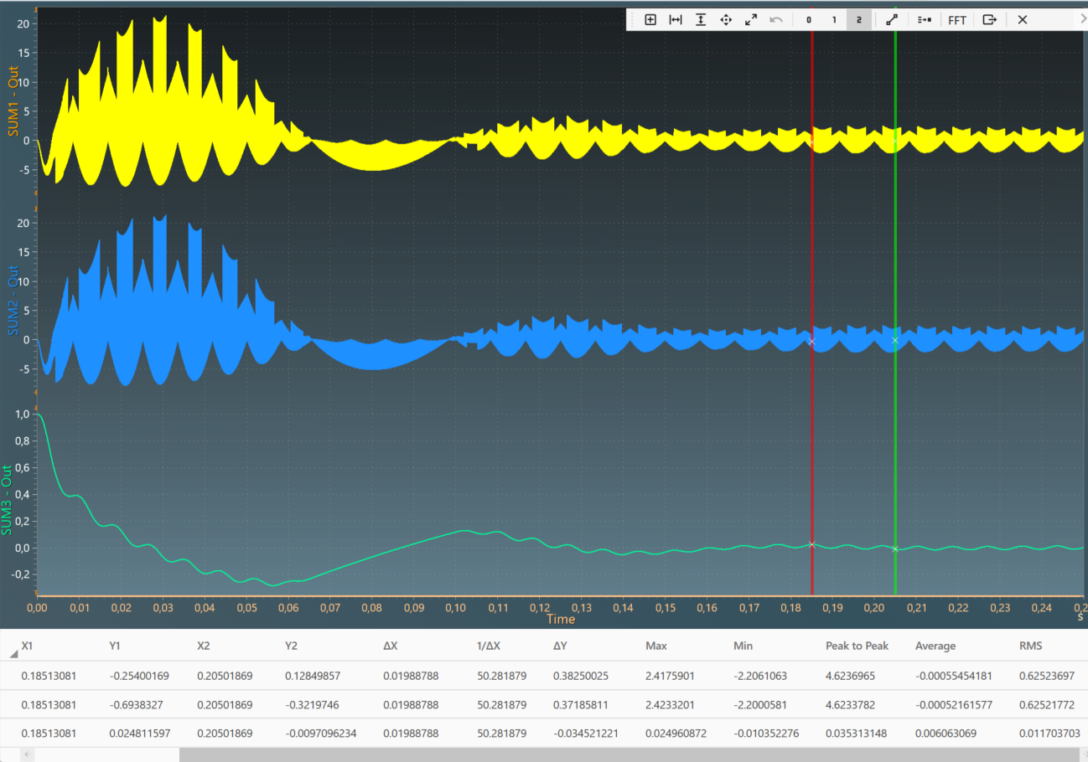Click the two-point line measurement icon
This screenshot has height=762, width=1088.
tap(892, 19)
